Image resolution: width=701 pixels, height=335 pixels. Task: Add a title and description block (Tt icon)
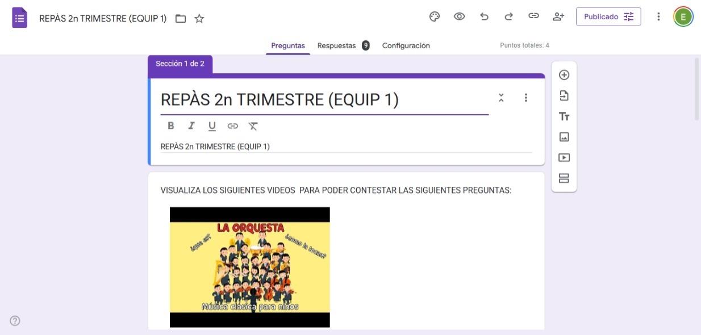coord(564,115)
